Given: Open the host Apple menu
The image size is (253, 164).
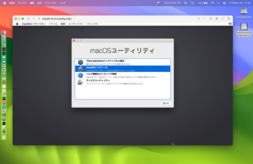Looking at the screenshot, I should pyautogui.click(x=4, y=3).
